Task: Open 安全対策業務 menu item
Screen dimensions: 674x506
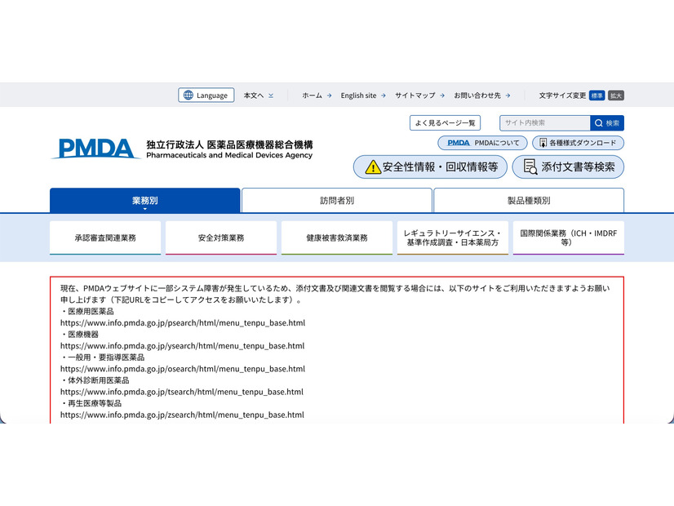Action: 221,237
